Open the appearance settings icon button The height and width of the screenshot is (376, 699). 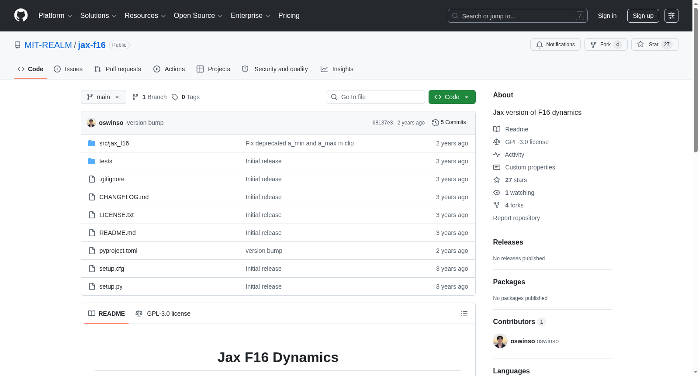[x=671, y=16]
